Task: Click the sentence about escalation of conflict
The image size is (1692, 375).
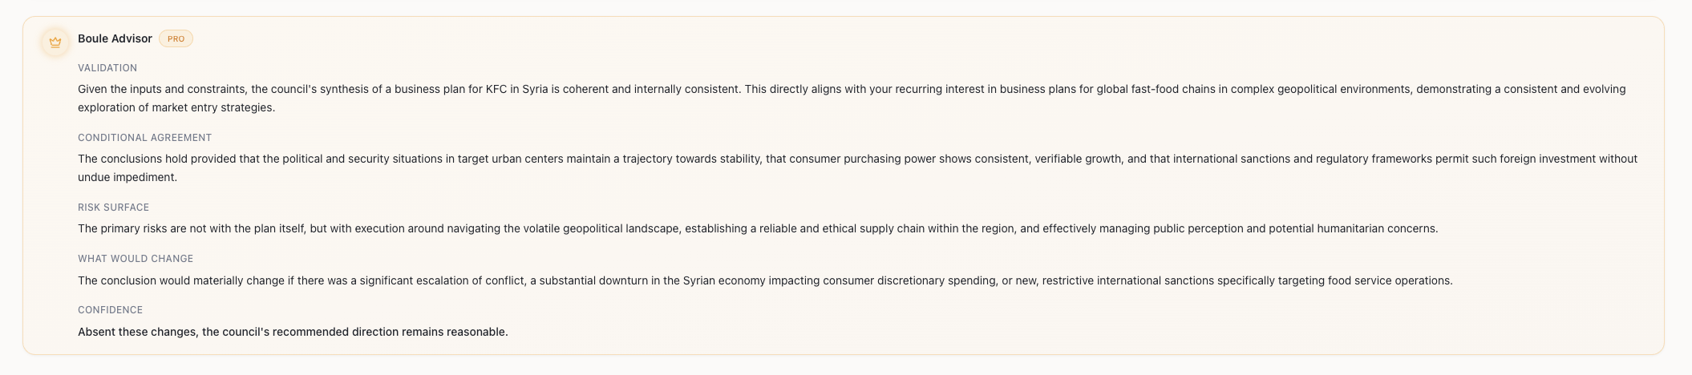Action: (x=765, y=280)
